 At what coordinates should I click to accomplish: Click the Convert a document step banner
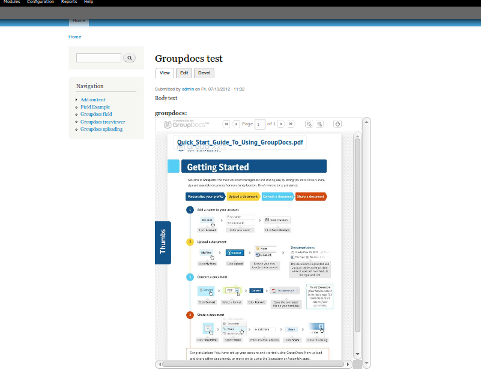coord(278,197)
